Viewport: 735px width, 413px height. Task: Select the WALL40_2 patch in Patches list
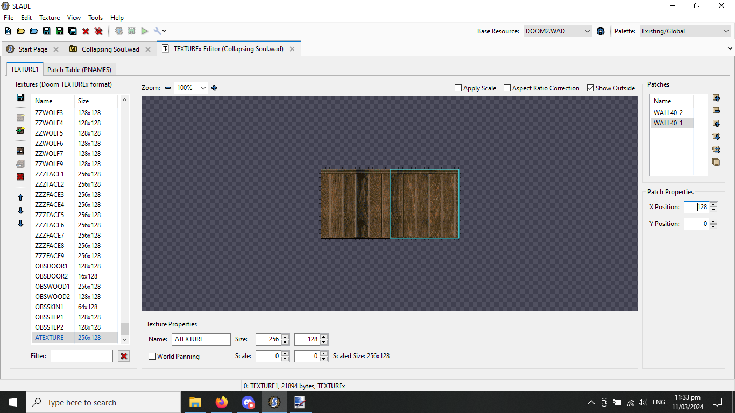point(671,112)
